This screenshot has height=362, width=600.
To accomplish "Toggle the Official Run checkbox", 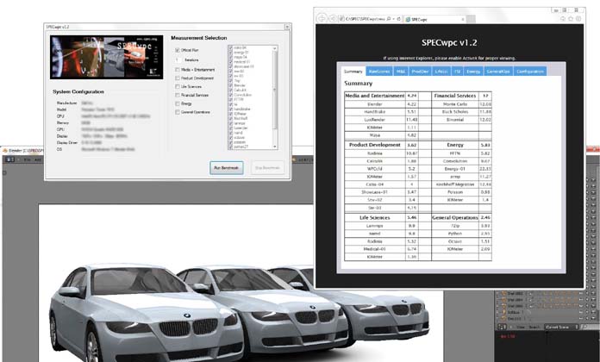I will [177, 50].
